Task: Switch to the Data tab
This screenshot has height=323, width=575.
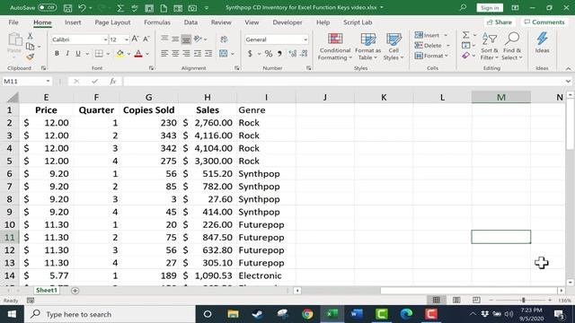Action: (x=190, y=22)
